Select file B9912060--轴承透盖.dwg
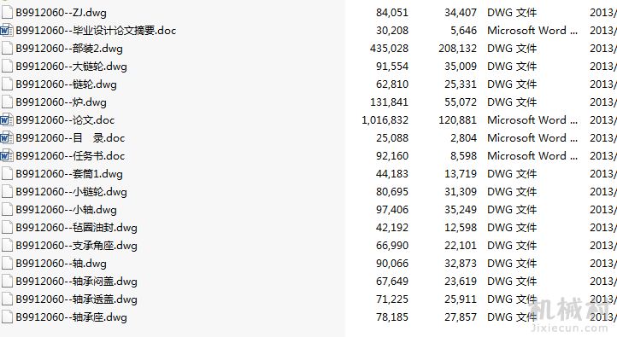This screenshot has width=617, height=337. 76,299
